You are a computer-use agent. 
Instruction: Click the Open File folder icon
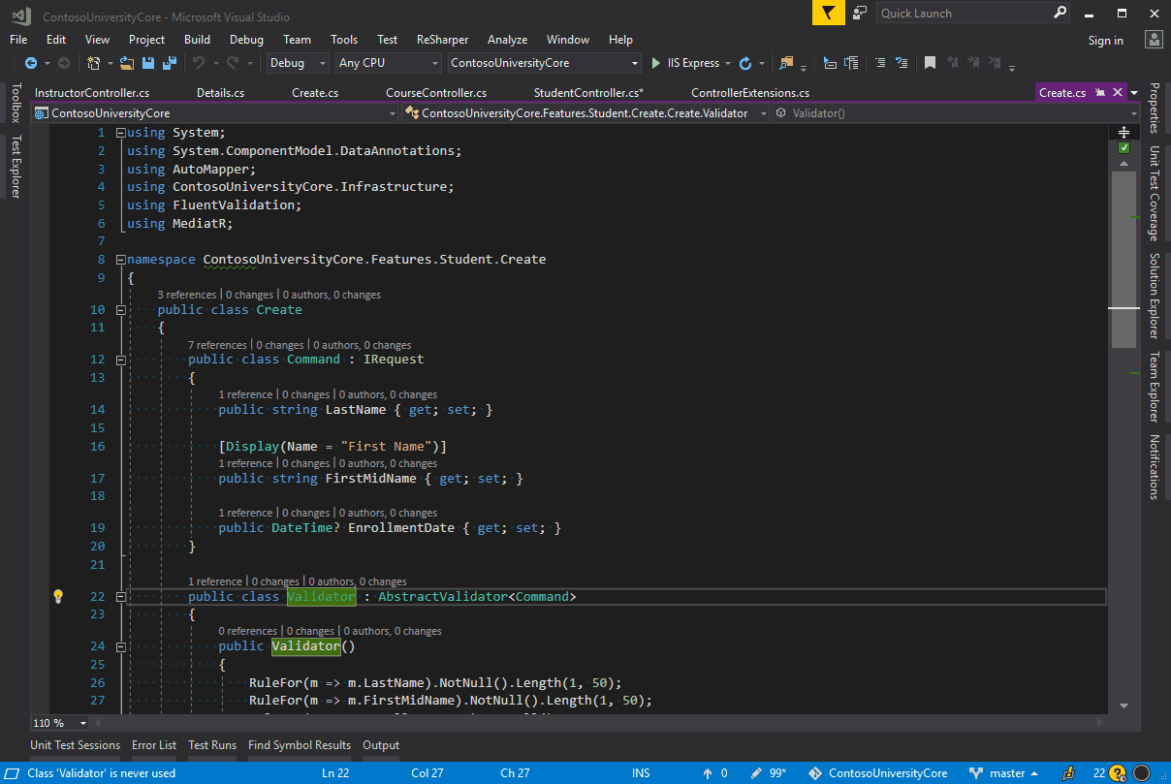128,63
